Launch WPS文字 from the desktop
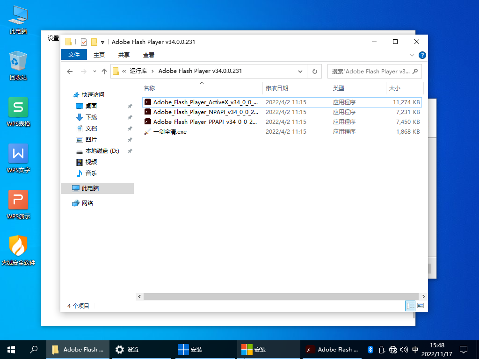 point(18,158)
